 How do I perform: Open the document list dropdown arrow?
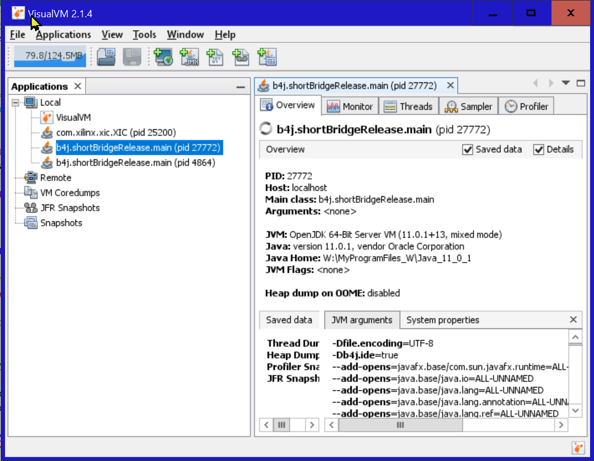click(566, 83)
